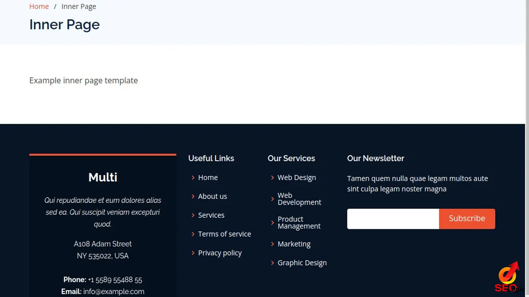Click the chevron icon beside Privacy policy
This screenshot has height=297, width=529.
click(193, 253)
